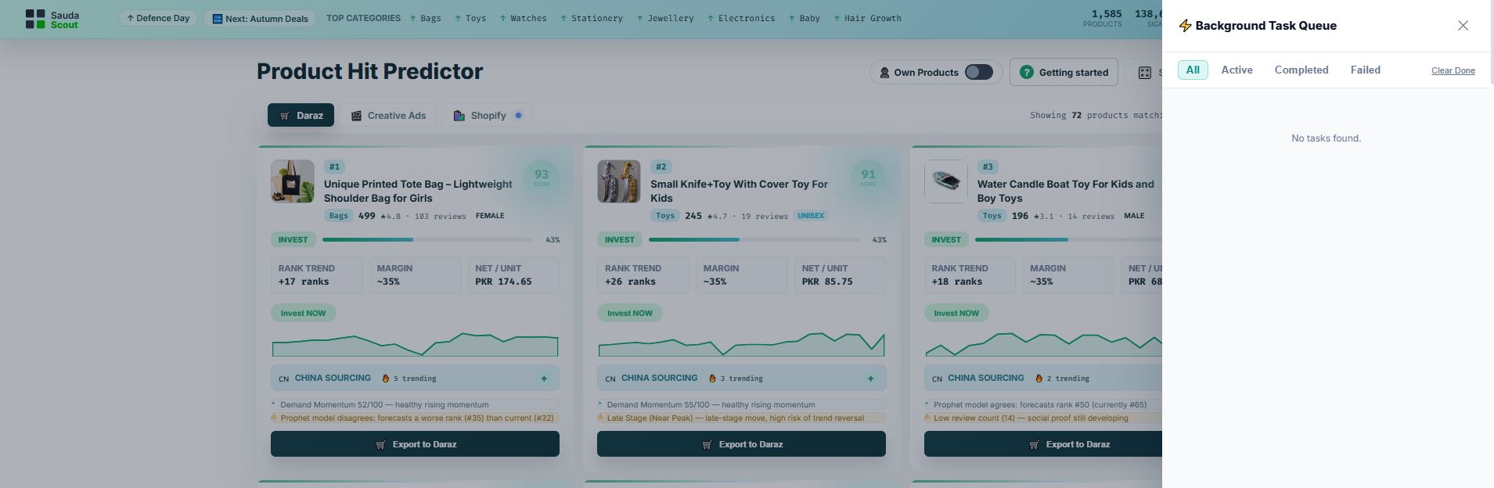The image size is (1494, 488).
Task: Click the Knife Toy rank trend sparkline
Action: point(741,344)
